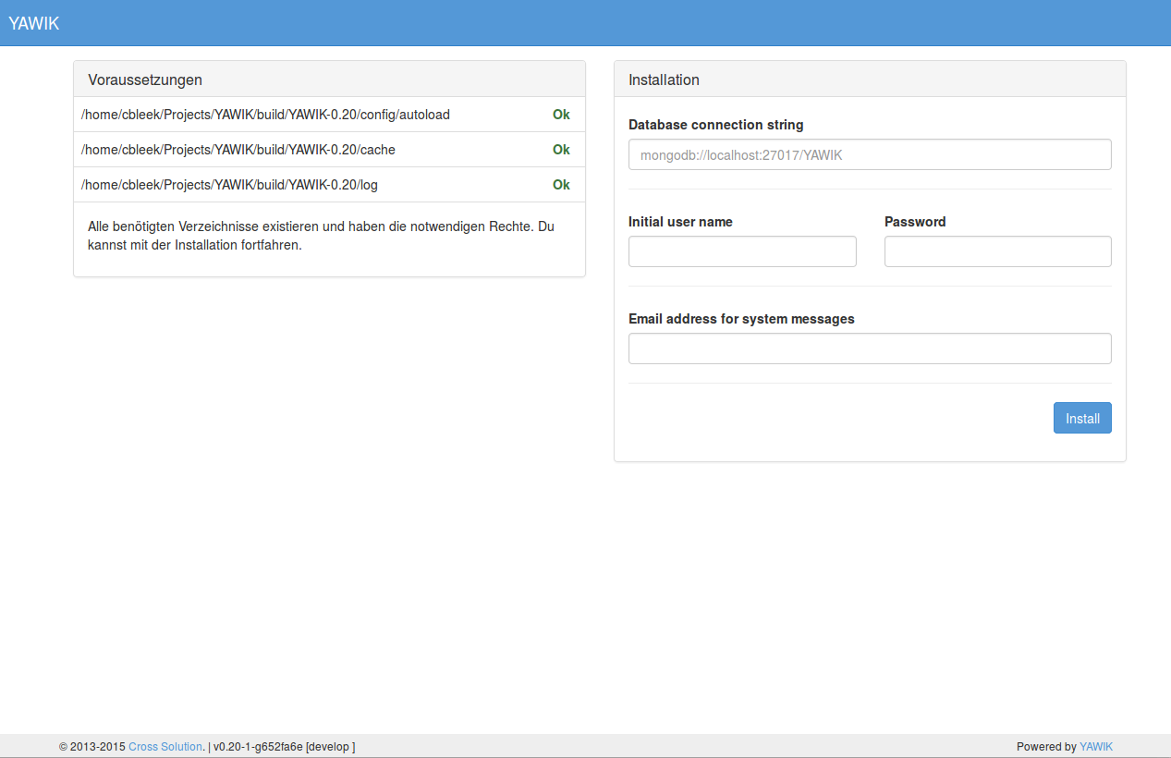The height and width of the screenshot is (758, 1171).
Task: Click the Installation panel header
Action: pos(664,79)
